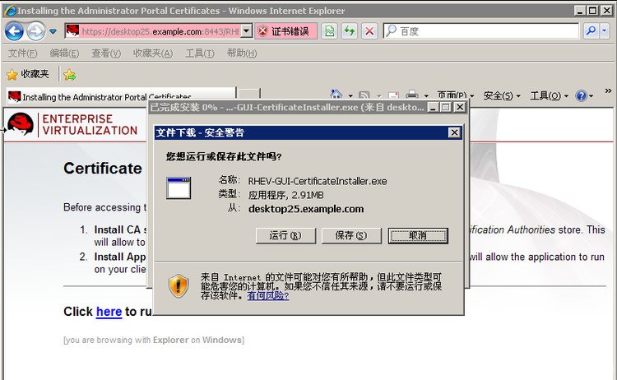Open the recent pages dropdown arrow

pyautogui.click(x=53, y=31)
